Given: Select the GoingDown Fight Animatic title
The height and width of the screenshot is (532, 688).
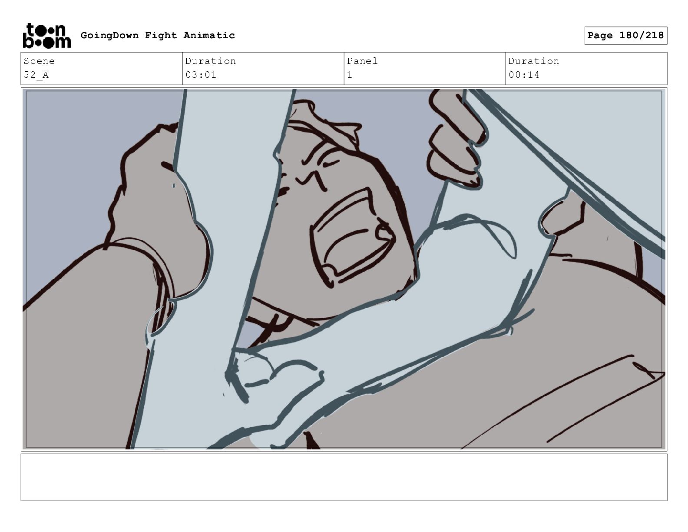Looking at the screenshot, I should (158, 35).
